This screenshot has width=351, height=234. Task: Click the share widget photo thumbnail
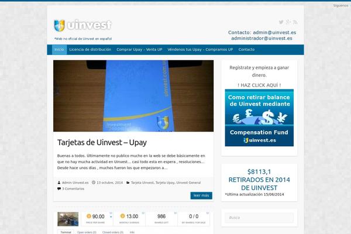pos(68,219)
